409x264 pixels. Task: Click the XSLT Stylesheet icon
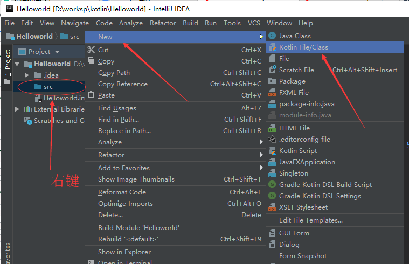coord(272,207)
